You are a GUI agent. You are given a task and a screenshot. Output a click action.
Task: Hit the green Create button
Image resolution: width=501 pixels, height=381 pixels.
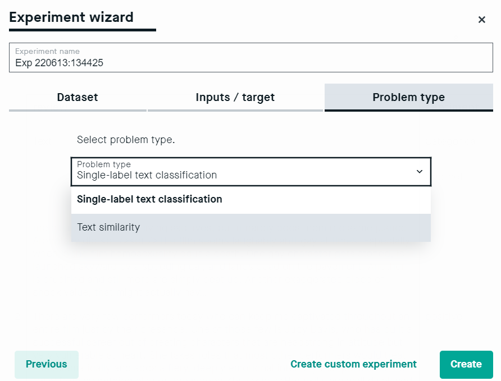coord(466,364)
